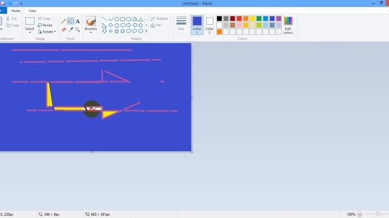Choose the Line shape
Screen dimensions: 389x218
coord(105,19)
